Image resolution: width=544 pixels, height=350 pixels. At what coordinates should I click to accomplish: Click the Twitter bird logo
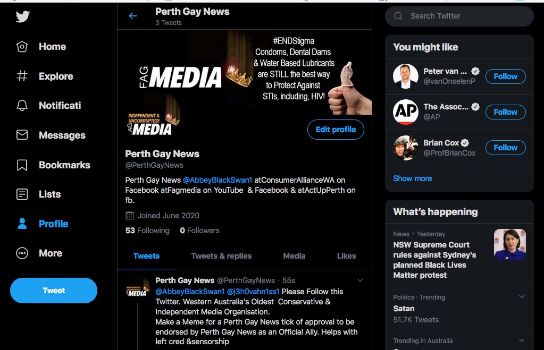tap(22, 17)
